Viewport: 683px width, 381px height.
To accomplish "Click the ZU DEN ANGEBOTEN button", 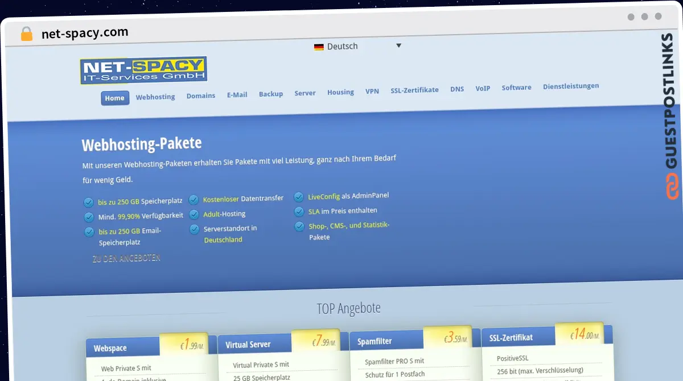I will 126,258.
